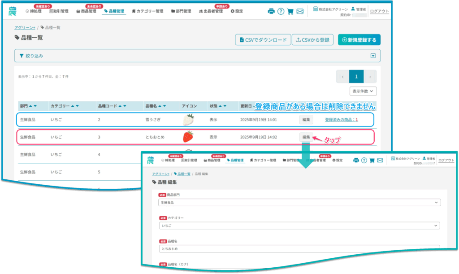The image size is (459, 274).
Task: Click the shopping cart icon on the 品種 編集 page
Action: (372, 160)
